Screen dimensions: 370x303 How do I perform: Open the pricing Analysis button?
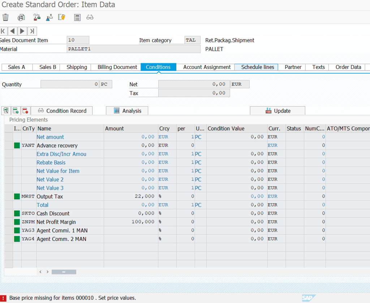127,111
